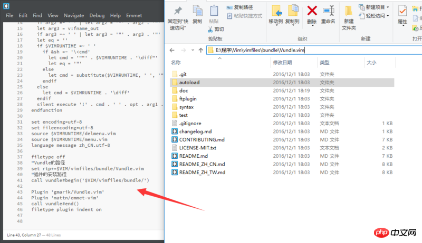Viewport: 422px width, 243px height.
Task: Go forward in Explorer navigation
Action: 183,50
